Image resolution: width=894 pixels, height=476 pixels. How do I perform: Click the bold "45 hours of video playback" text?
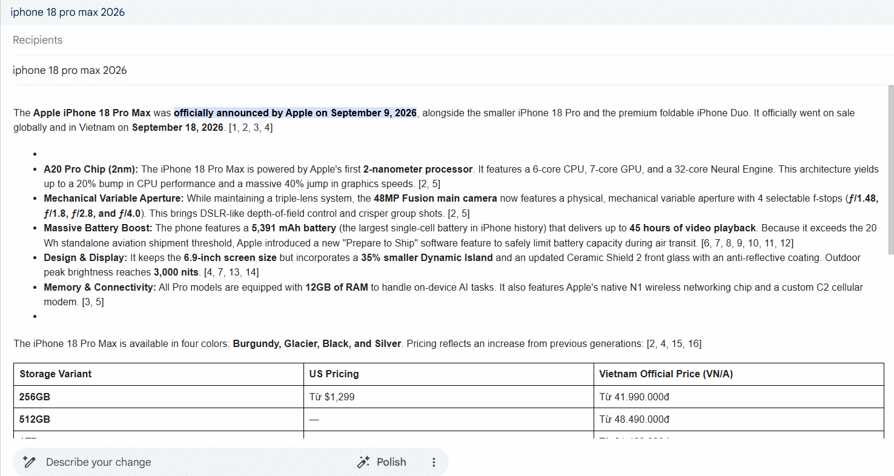tap(692, 228)
